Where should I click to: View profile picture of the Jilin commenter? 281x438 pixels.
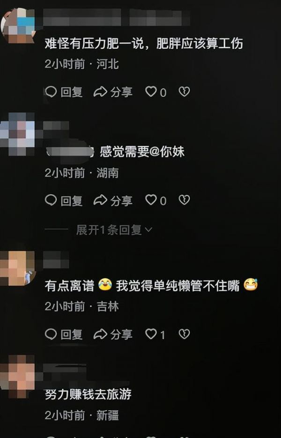[17, 268]
